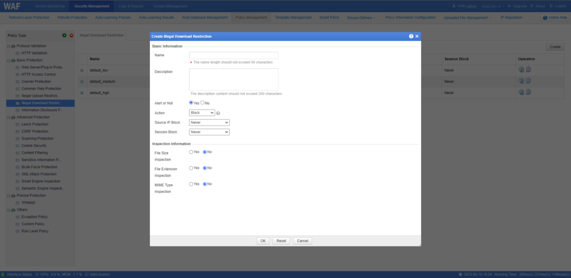Viewport: 571px width, 278px height.
Task: Select Cookie Security in policy tree
Action: coord(34,146)
